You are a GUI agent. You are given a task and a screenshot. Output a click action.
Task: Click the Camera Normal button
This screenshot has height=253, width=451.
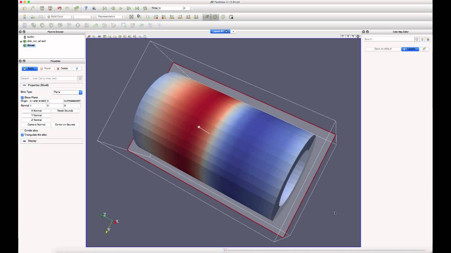tap(36, 124)
